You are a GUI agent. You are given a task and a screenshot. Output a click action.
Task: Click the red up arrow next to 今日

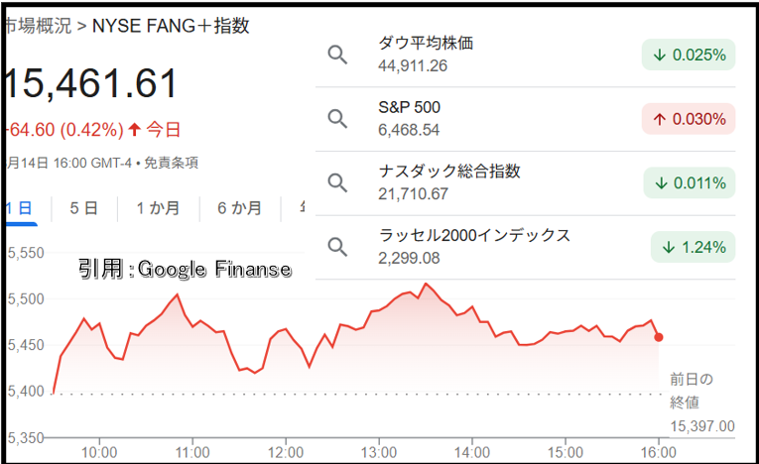click(135, 129)
